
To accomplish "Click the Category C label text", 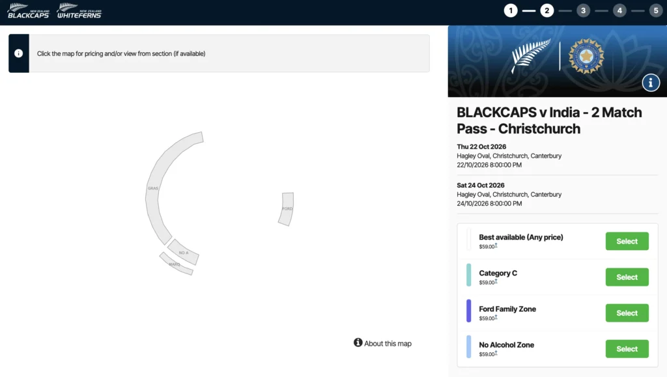I will tap(498, 273).
